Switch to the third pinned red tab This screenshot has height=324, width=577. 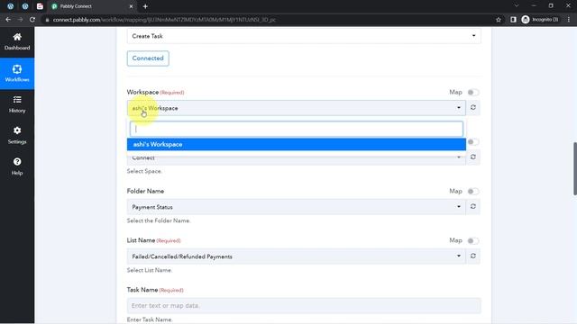[40, 6]
